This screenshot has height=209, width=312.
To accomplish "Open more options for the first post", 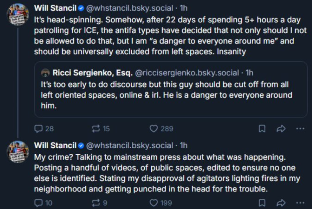I will pyautogui.click(x=300, y=129).
